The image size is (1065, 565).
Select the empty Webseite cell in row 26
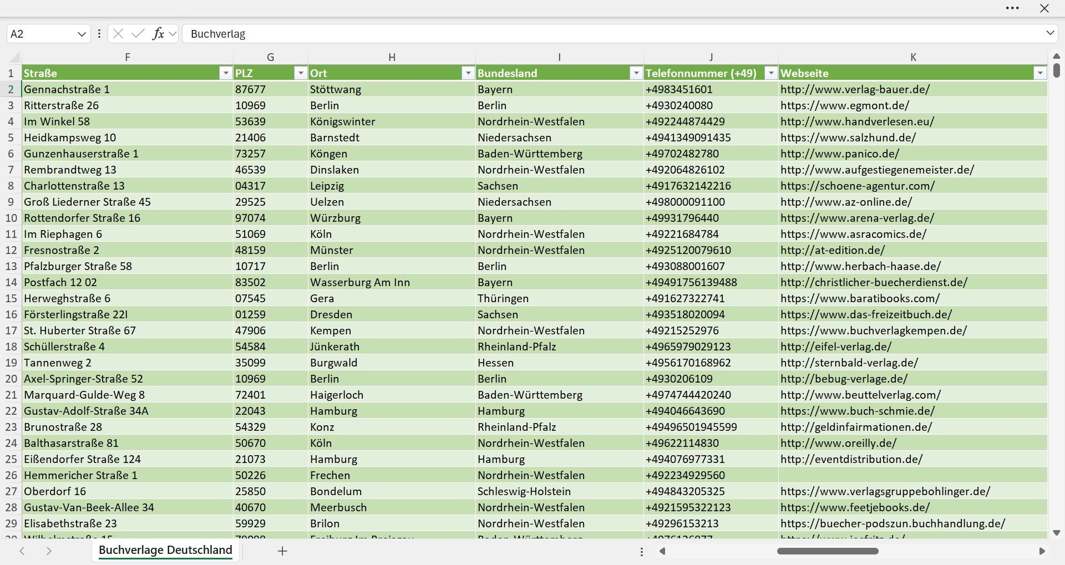[913, 475]
